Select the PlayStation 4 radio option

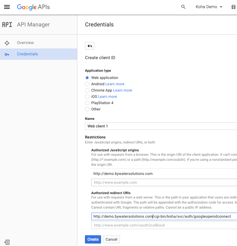[x=87, y=103]
